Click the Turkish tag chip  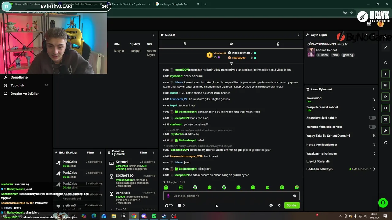click(323, 55)
